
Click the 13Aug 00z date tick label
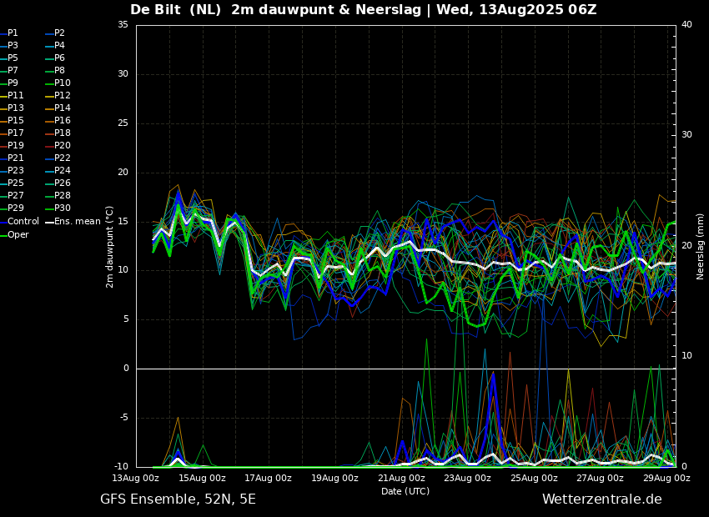[x=136, y=479]
